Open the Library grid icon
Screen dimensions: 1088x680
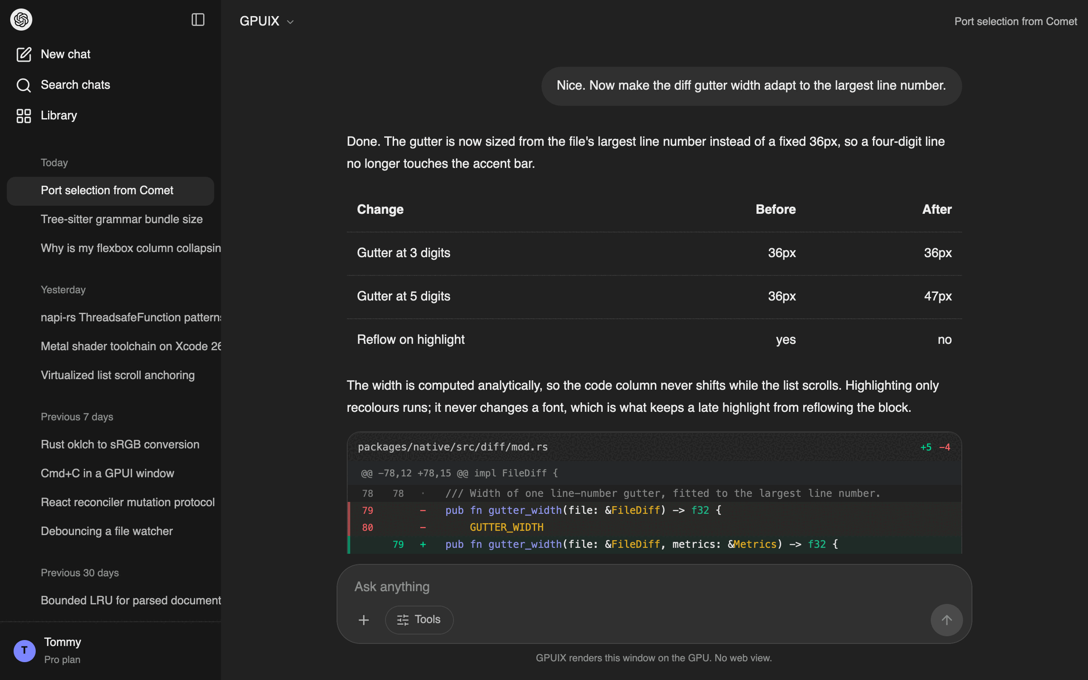24,116
